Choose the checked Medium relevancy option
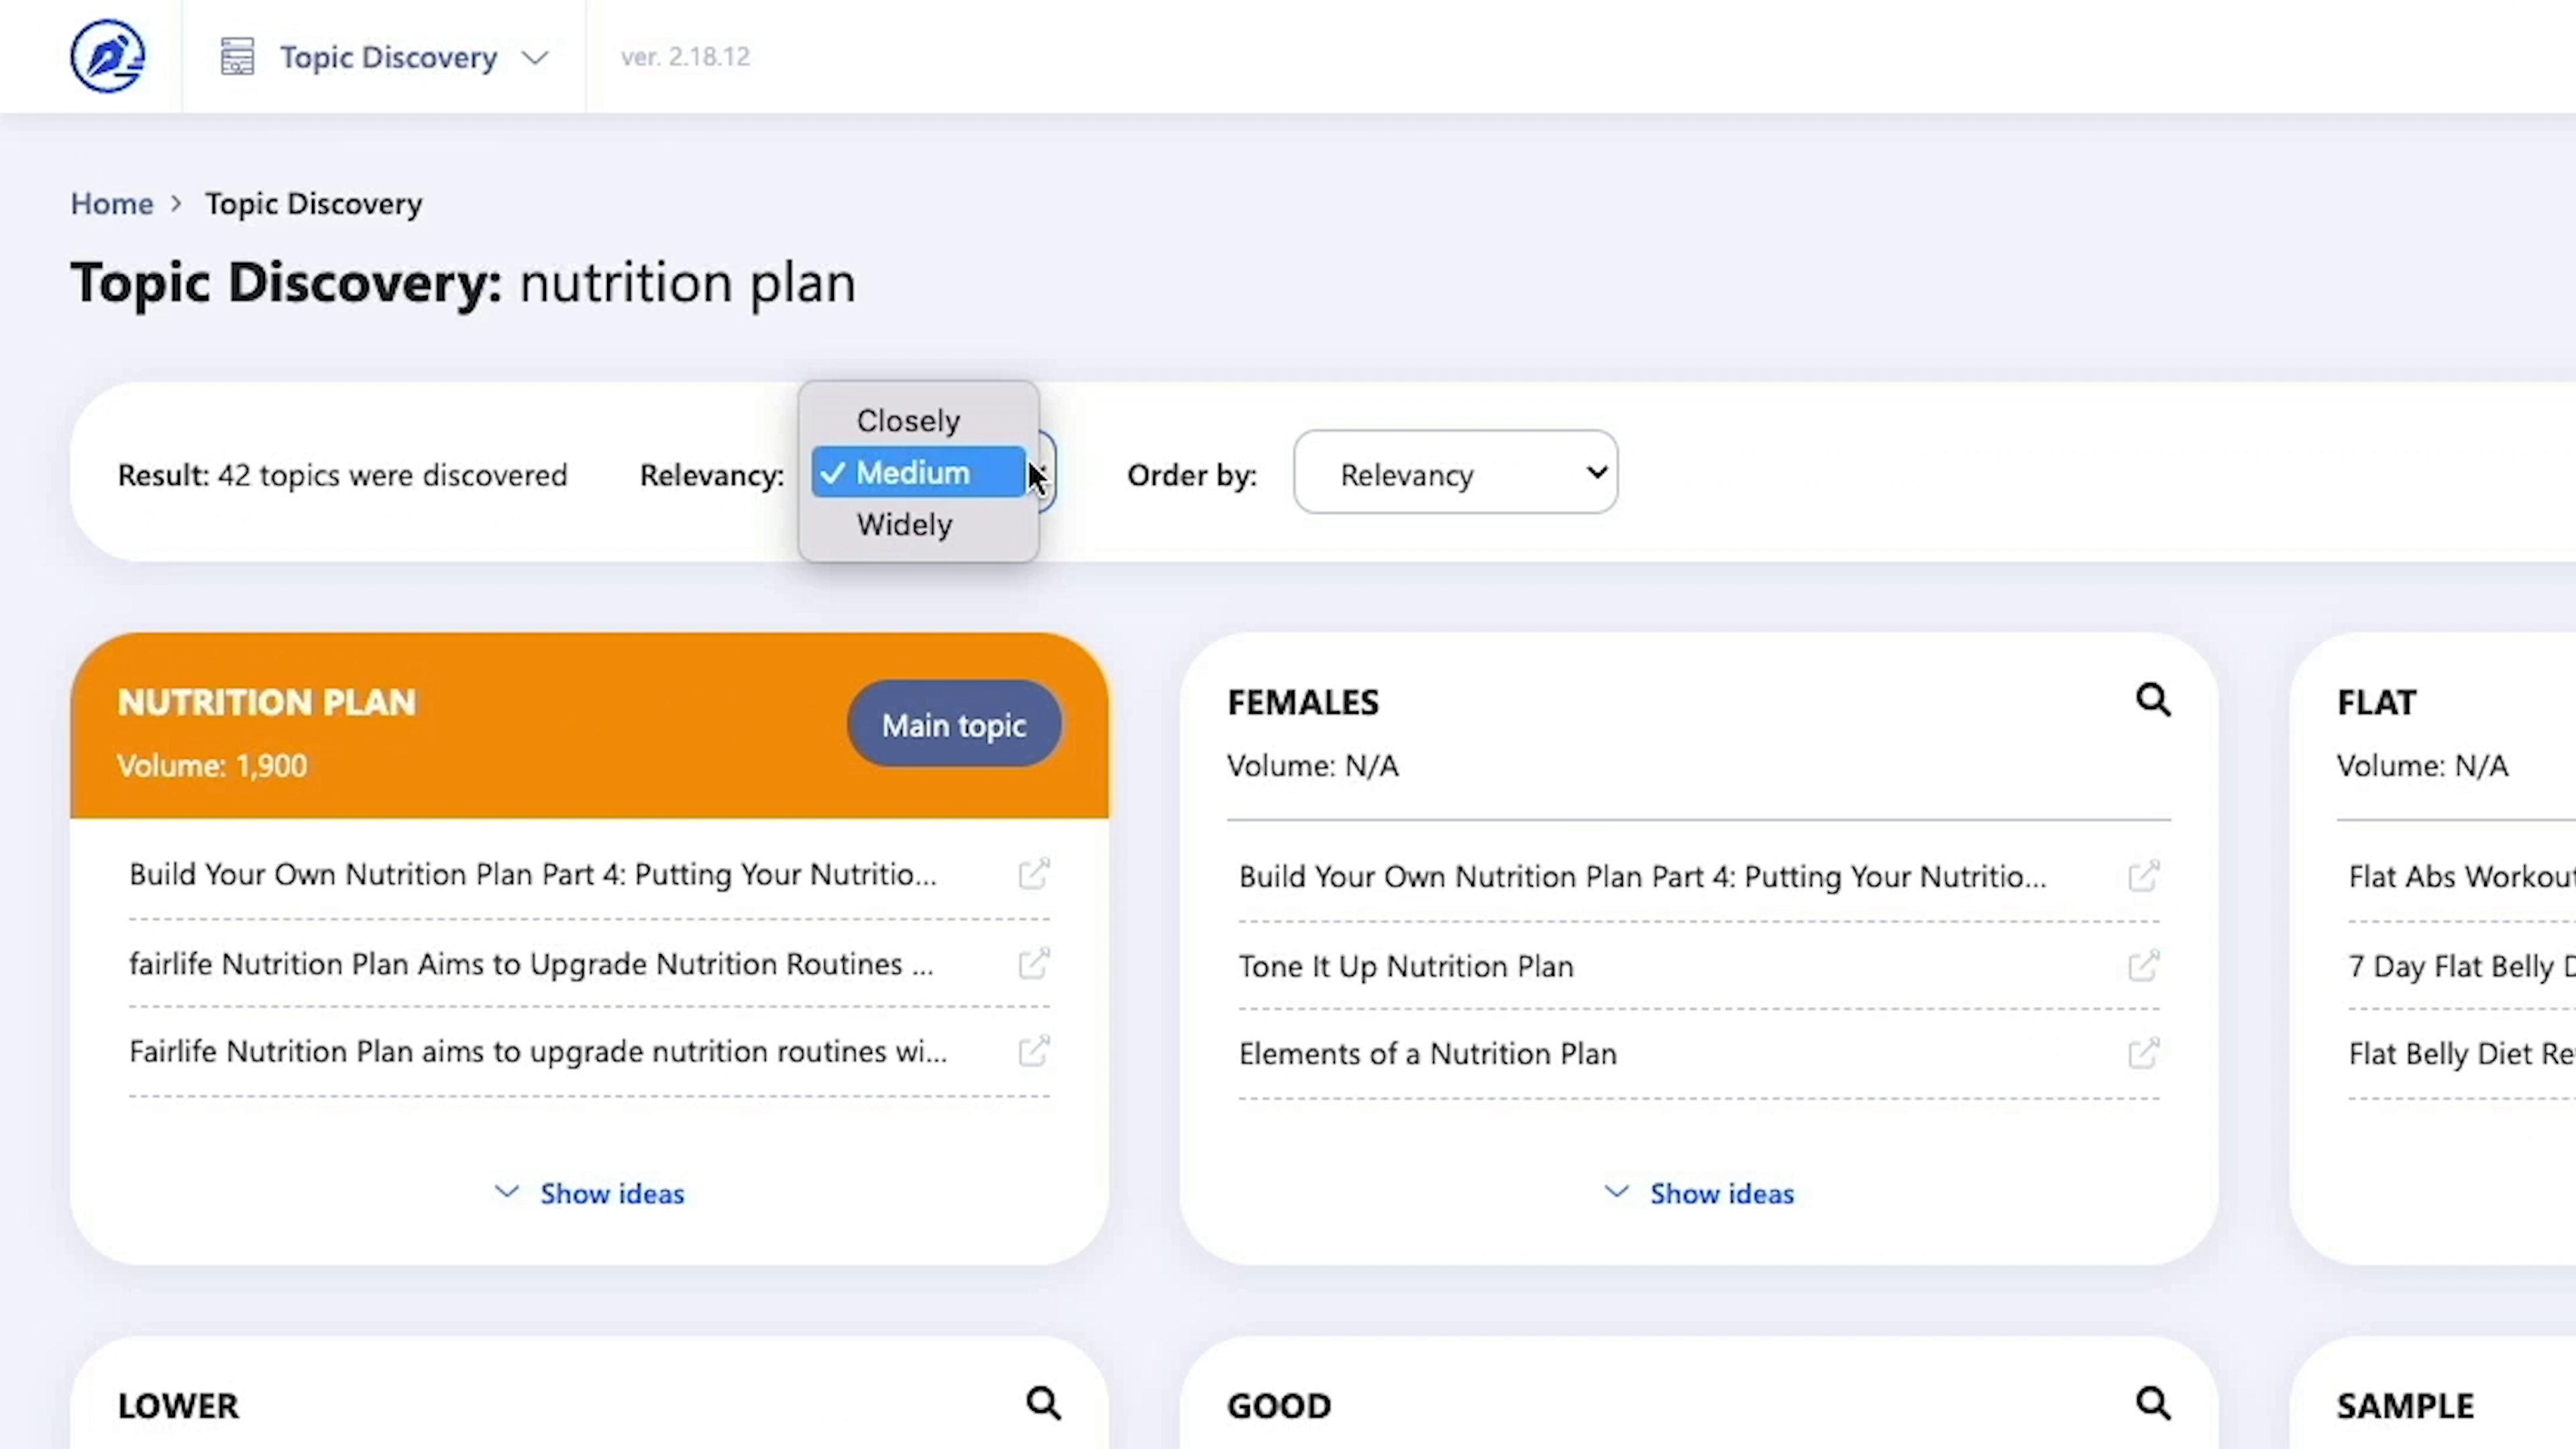The image size is (2576, 1449). (x=912, y=473)
